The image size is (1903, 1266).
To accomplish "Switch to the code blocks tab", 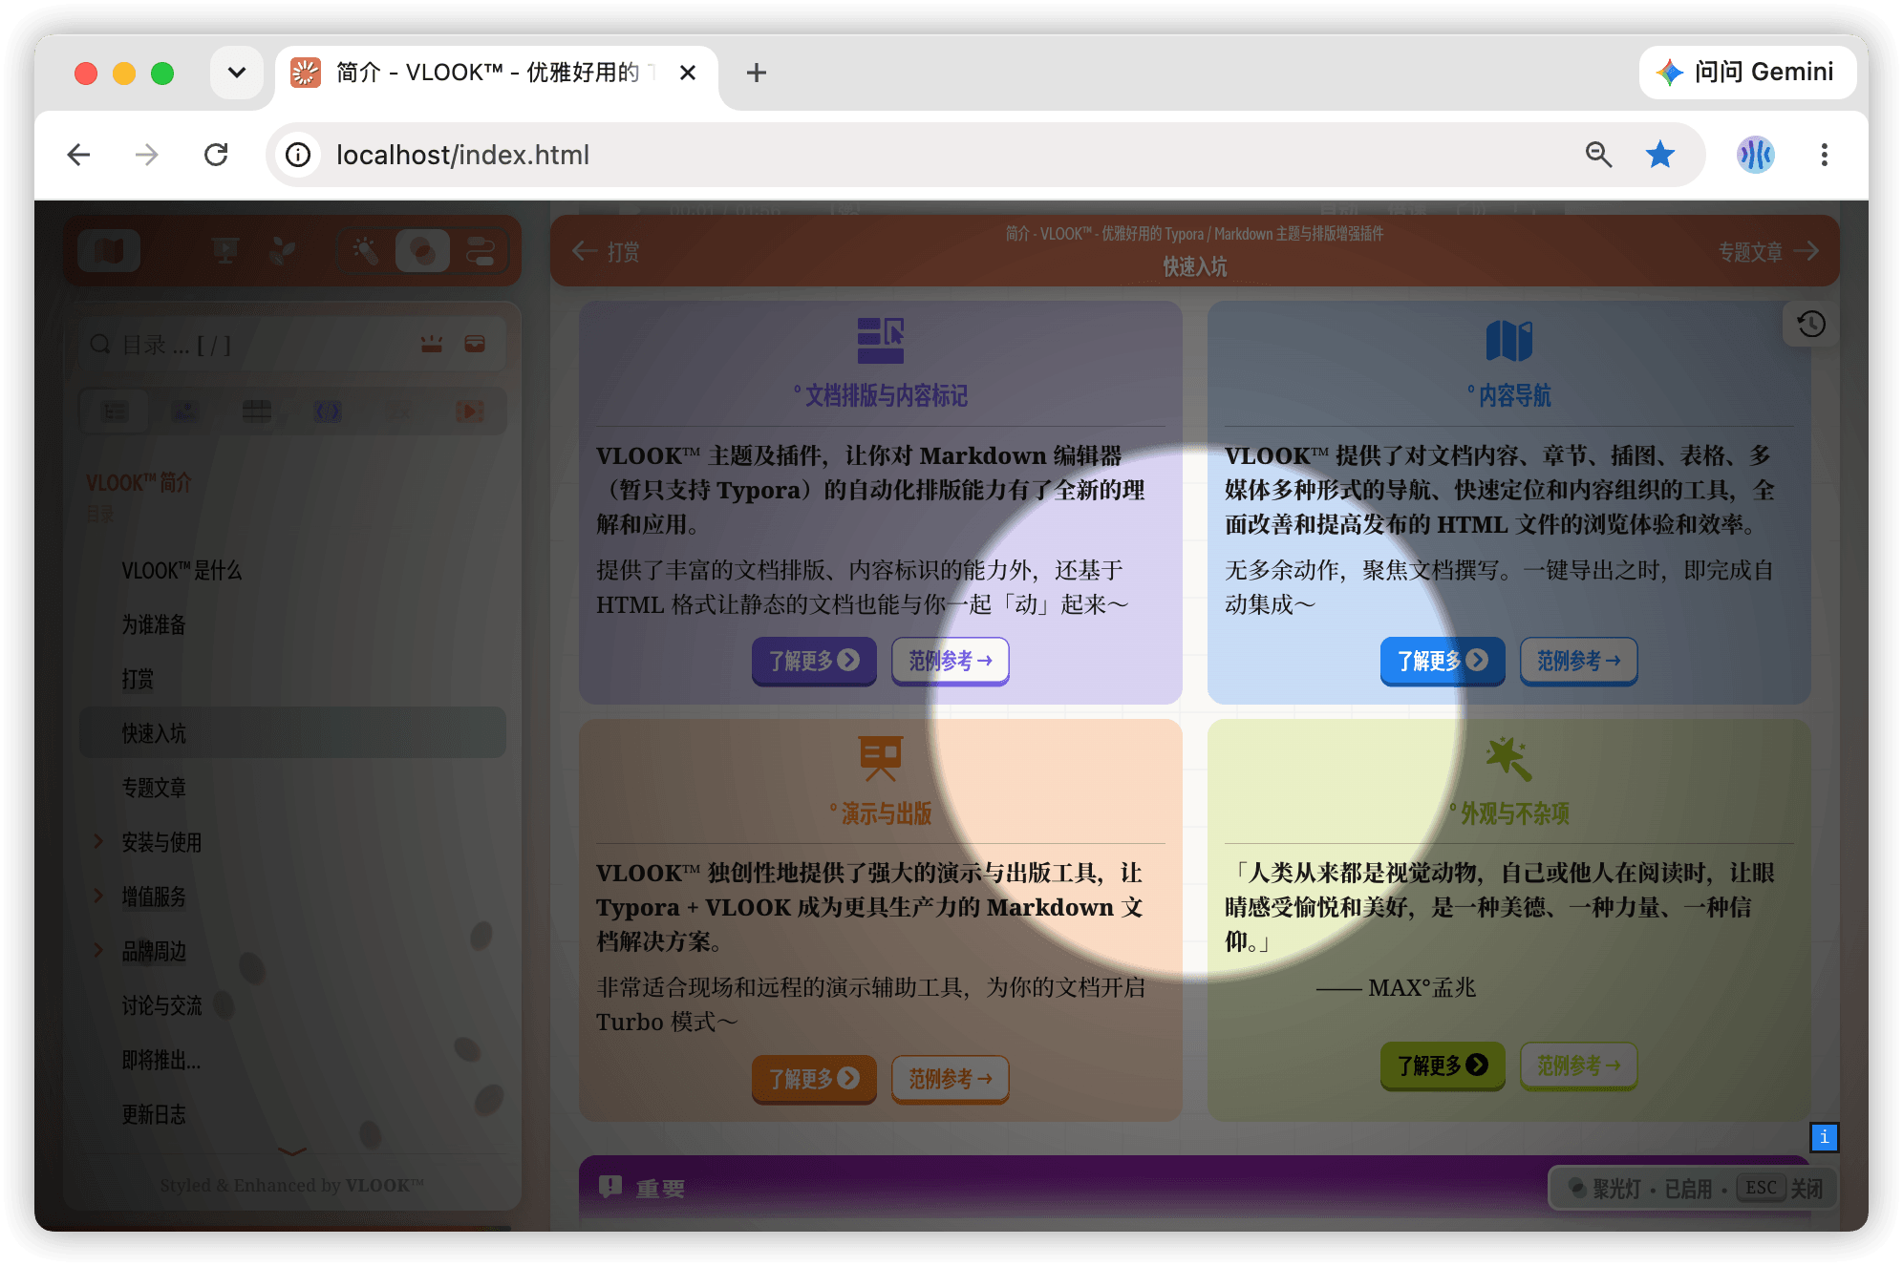I will click(x=328, y=411).
